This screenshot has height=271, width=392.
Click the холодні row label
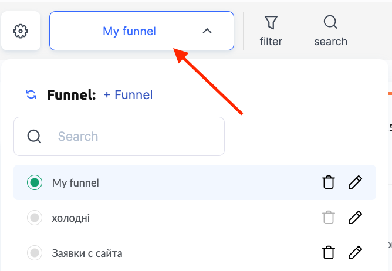pyautogui.click(x=71, y=218)
